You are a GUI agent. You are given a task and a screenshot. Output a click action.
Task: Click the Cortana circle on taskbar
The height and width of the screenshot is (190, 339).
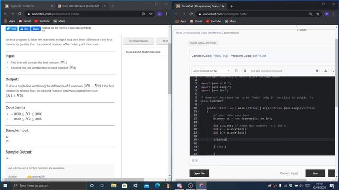pos(92,185)
